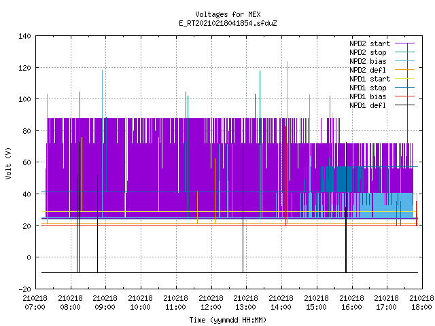Click the y-axis tick label 80

[27, 131]
